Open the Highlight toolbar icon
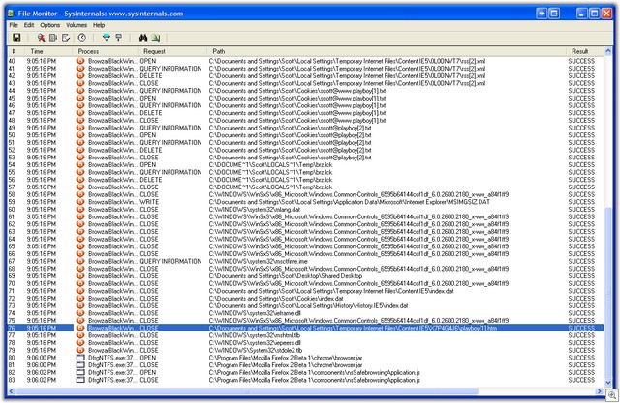This screenshot has height=403, width=620. coord(118,38)
